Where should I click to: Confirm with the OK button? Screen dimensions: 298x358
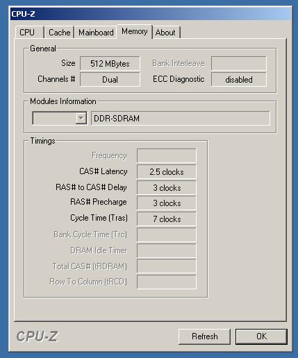[261, 336]
